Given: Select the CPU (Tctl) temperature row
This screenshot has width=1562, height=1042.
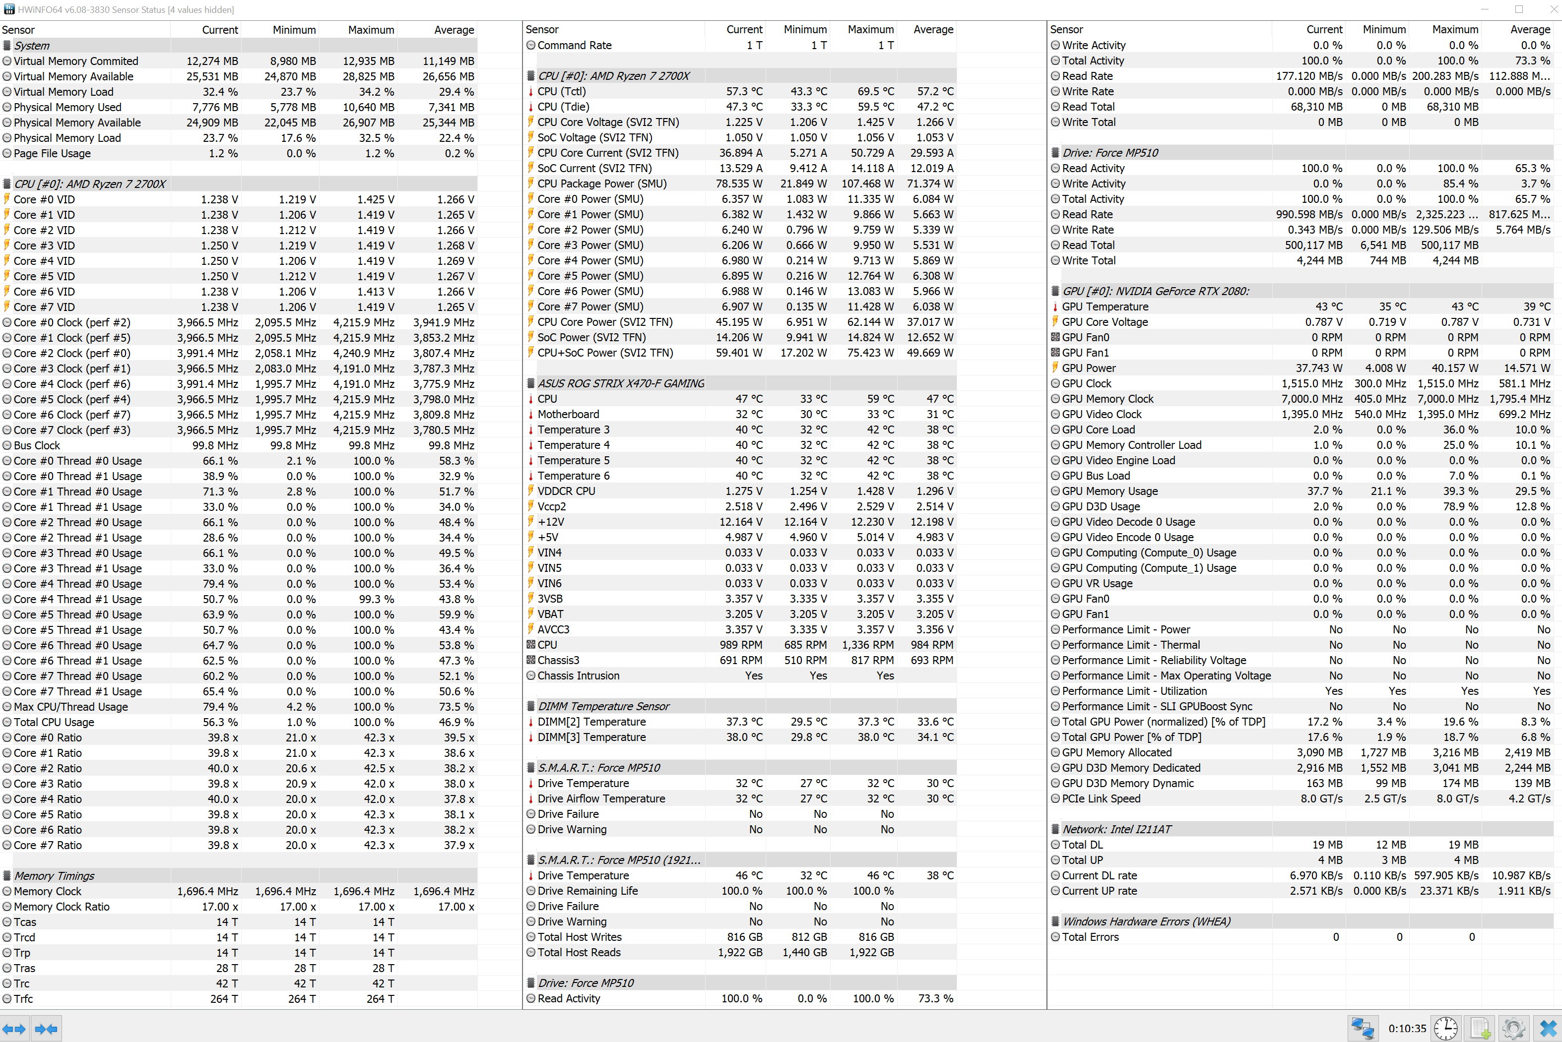Looking at the screenshot, I should (x=562, y=91).
